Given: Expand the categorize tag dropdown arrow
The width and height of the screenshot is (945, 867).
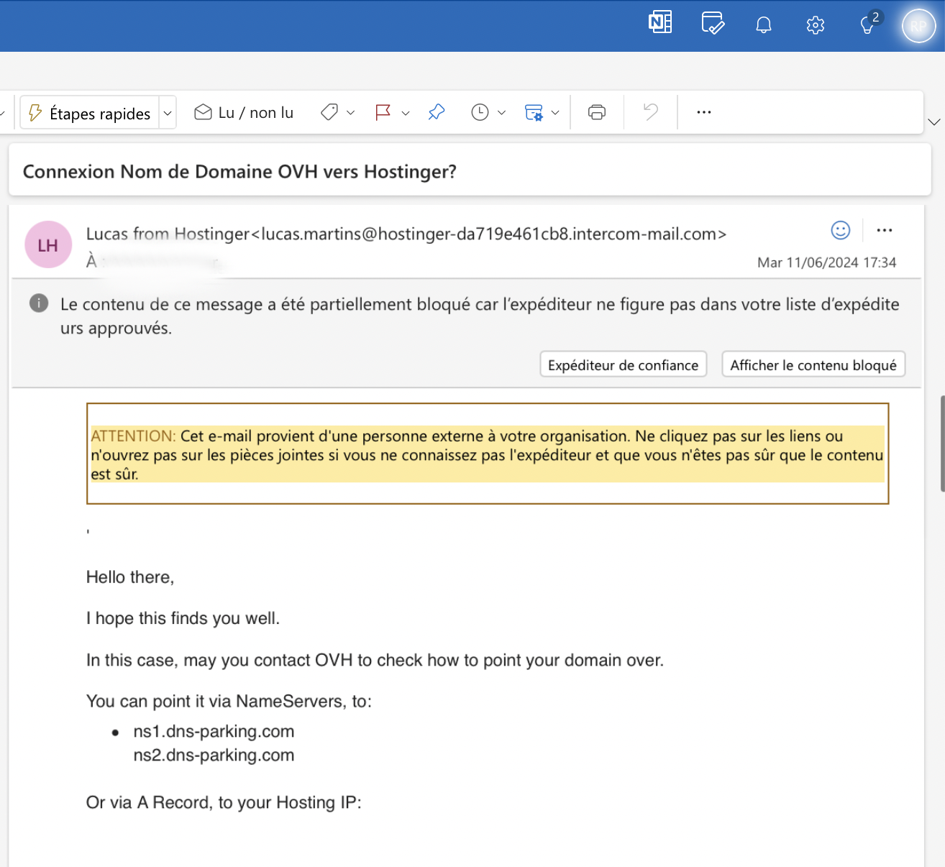Looking at the screenshot, I should 351,113.
